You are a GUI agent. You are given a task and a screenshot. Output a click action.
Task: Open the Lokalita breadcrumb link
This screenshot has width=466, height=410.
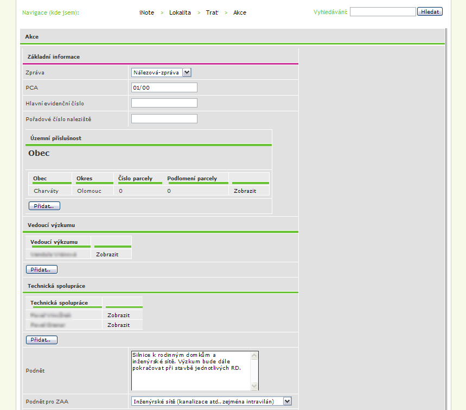pos(180,12)
